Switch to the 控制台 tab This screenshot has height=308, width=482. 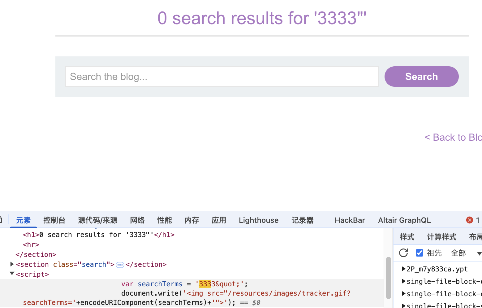[x=54, y=220]
